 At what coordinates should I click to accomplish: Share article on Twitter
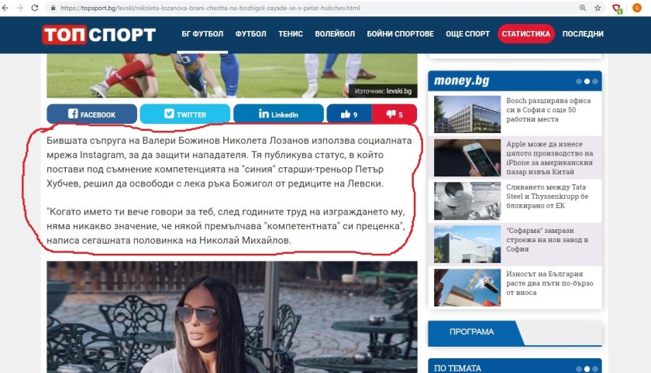185,114
